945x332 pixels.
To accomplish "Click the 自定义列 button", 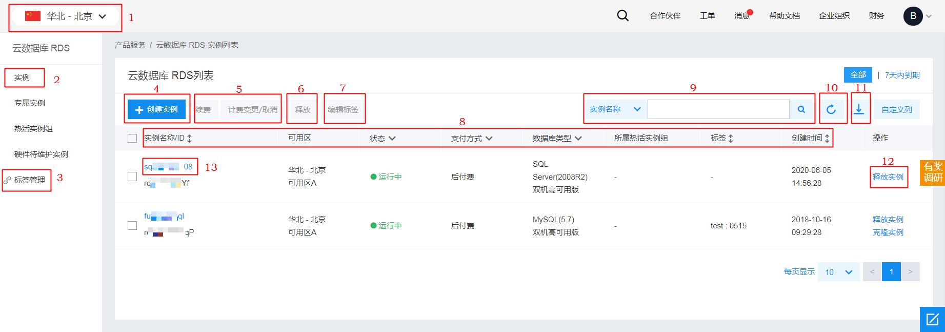I will (897, 109).
